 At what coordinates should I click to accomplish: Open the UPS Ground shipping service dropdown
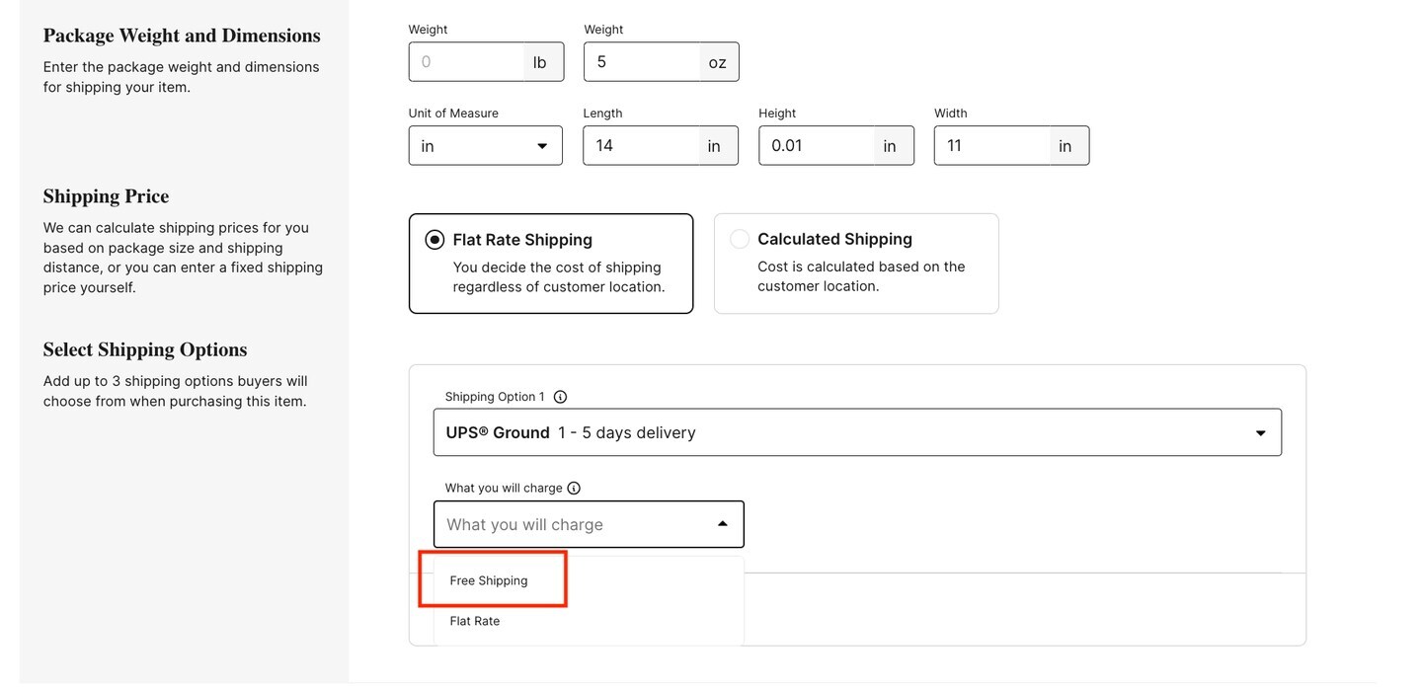pos(857,431)
